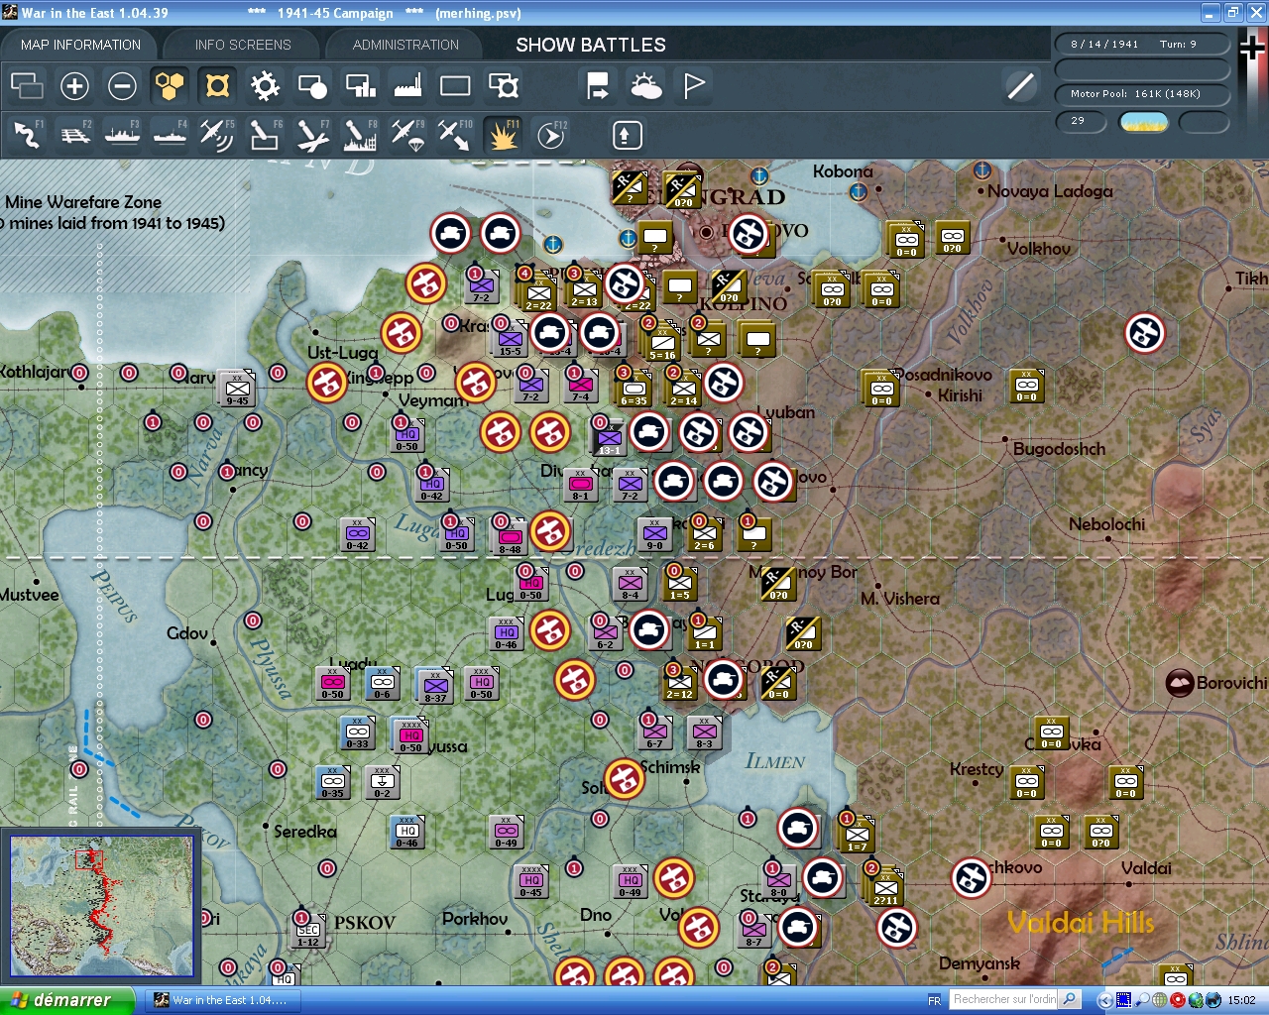Viewport: 1269px width, 1015px height.
Task: Select the F7 bomb airfield mode icon
Action: pos(312,135)
